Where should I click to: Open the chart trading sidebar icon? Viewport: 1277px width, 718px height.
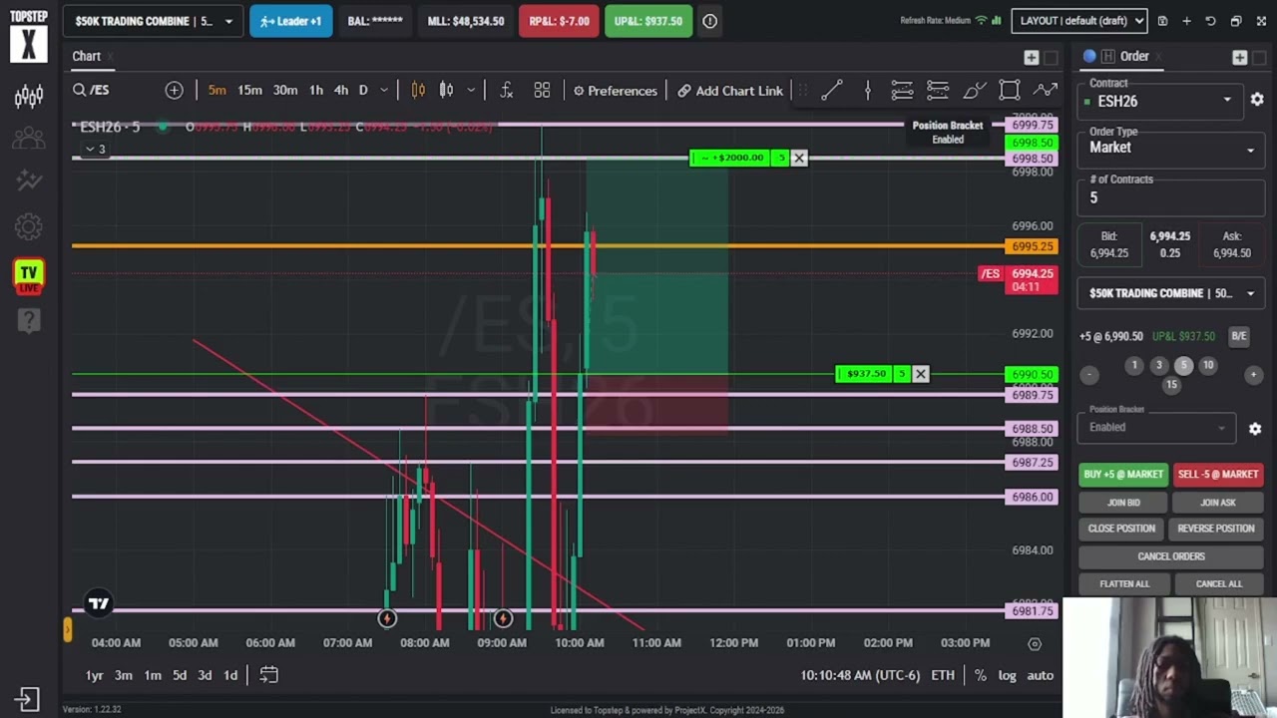coord(29,96)
